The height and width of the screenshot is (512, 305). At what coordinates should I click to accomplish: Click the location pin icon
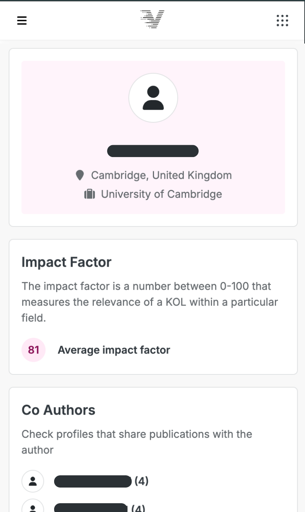pyautogui.click(x=80, y=175)
